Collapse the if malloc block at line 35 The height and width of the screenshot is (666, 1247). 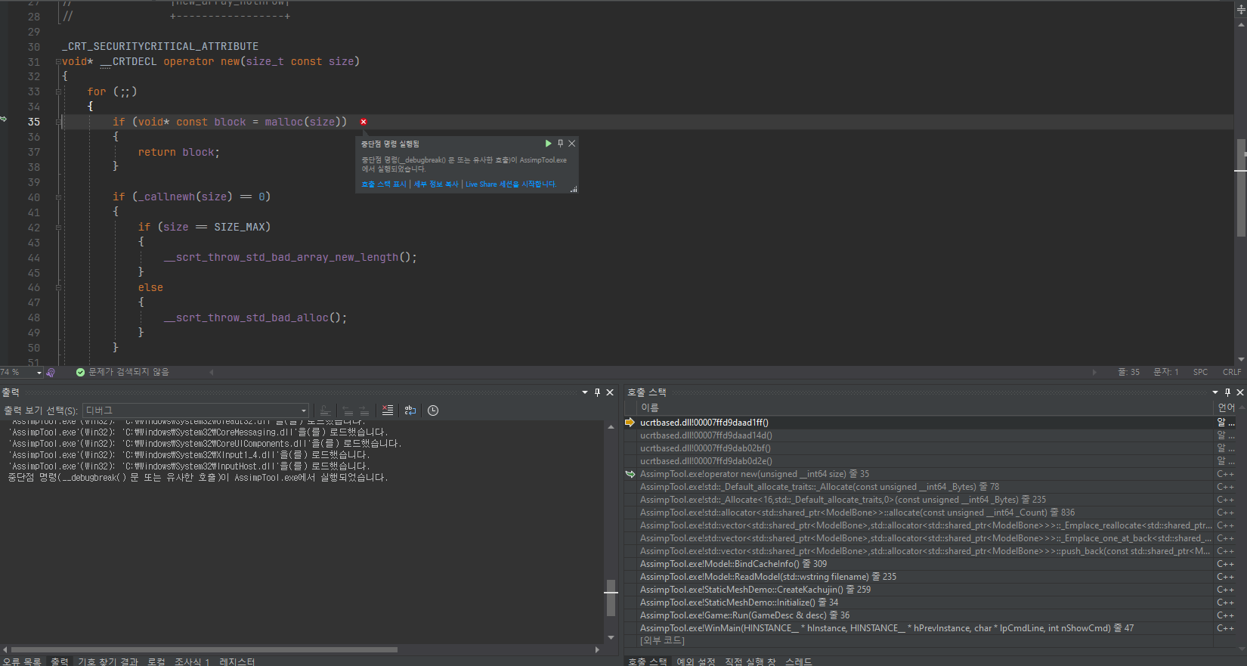click(58, 122)
